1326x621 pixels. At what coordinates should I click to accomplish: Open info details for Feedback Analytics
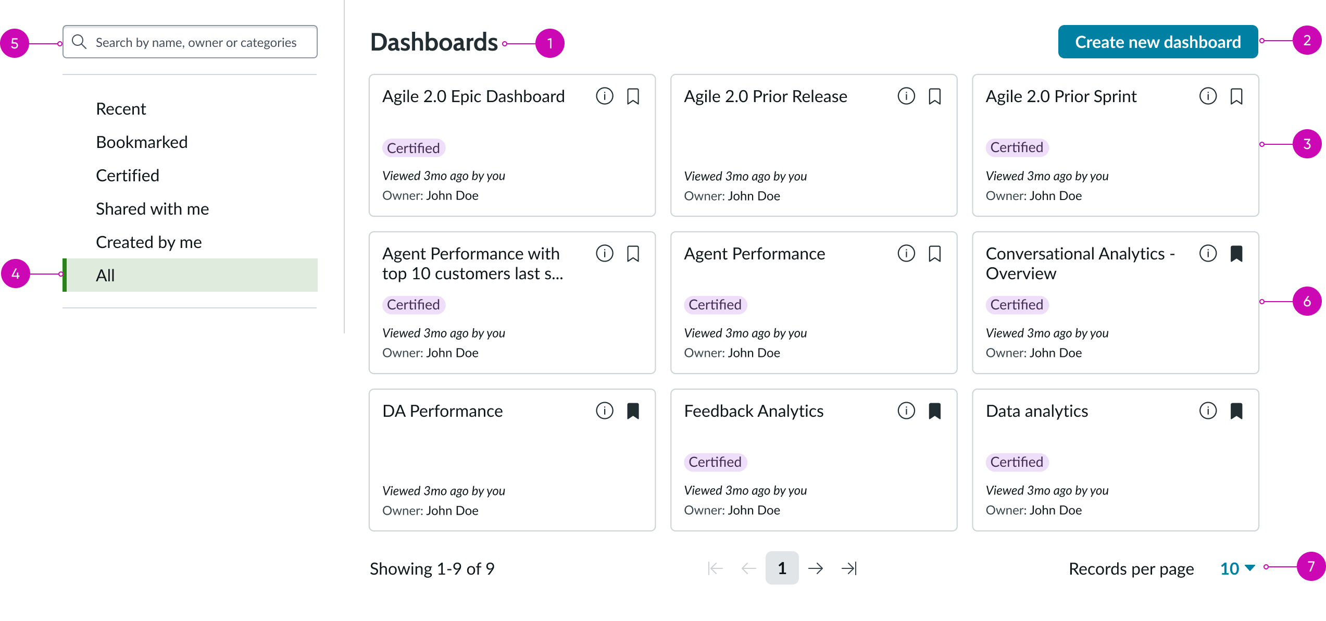pyautogui.click(x=906, y=411)
